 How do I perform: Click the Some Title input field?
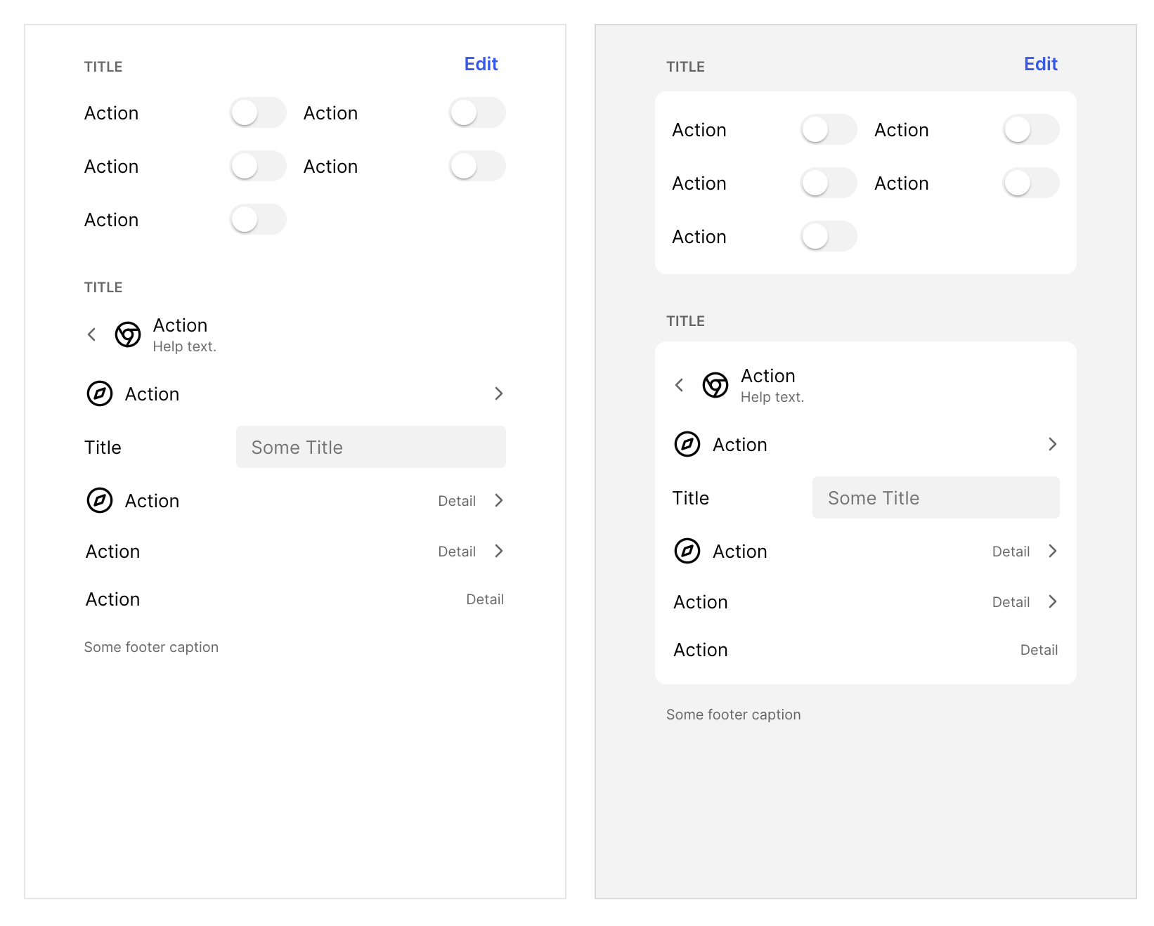click(370, 447)
